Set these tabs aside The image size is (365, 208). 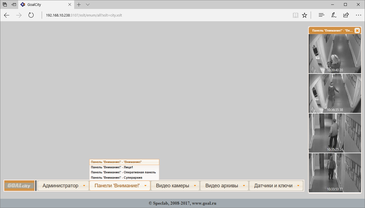click(x=14, y=4)
